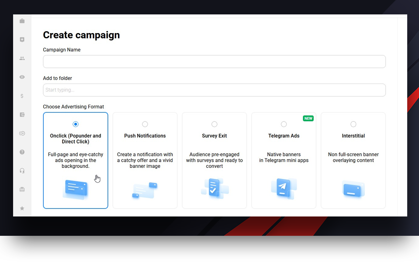Select the Onclick radio button
This screenshot has width=419, height=262.
point(76,124)
